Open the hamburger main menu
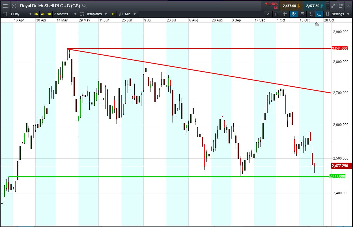The height and width of the screenshot is (227, 353). click(x=5, y=6)
